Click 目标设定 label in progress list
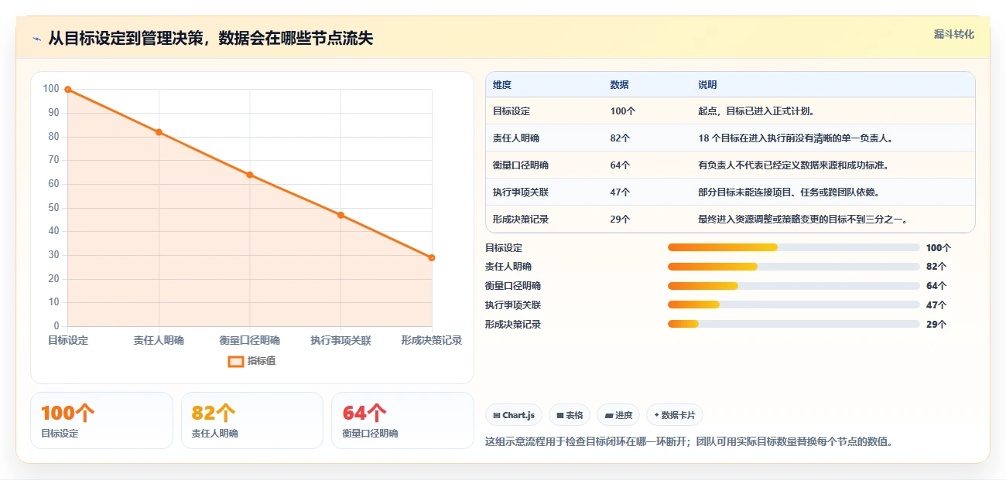This screenshot has width=1006, height=480. click(x=504, y=248)
